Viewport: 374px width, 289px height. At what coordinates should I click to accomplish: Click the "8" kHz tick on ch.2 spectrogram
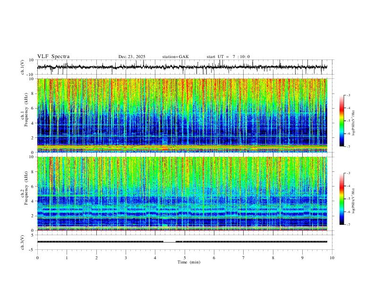point(33,172)
